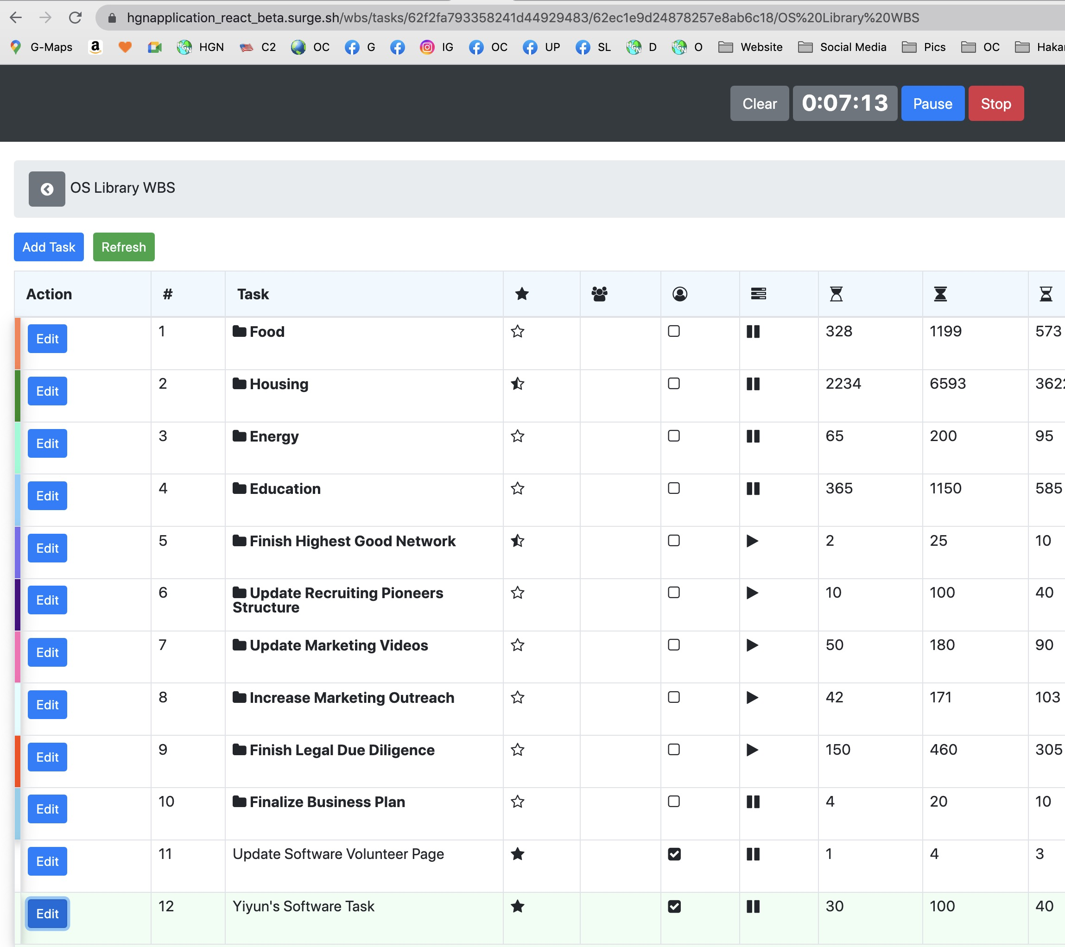
Task: Click the group resources column header icon
Action: [599, 294]
